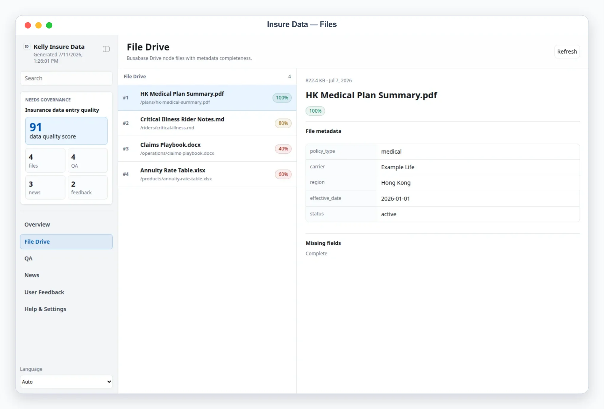
Task: Click the red close window button
Action: click(x=28, y=25)
